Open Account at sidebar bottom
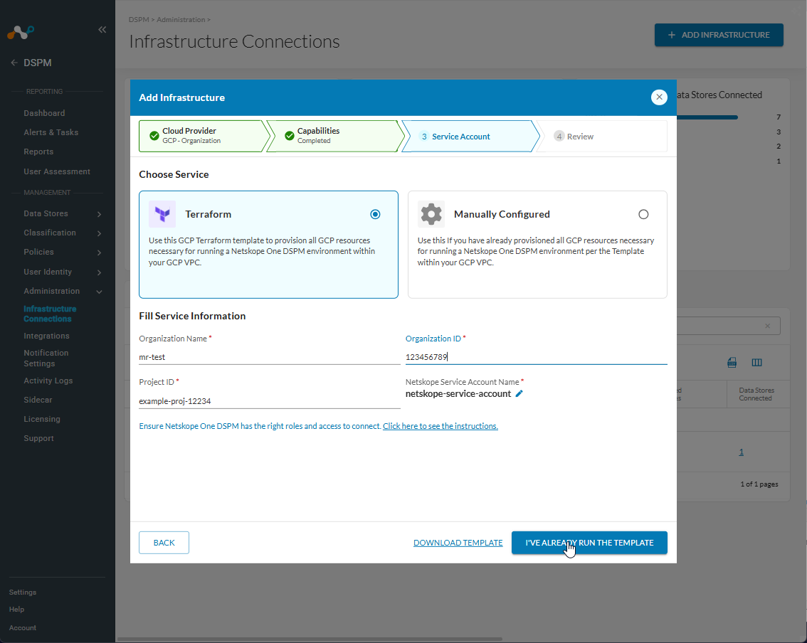The width and height of the screenshot is (807, 643). [x=23, y=627]
